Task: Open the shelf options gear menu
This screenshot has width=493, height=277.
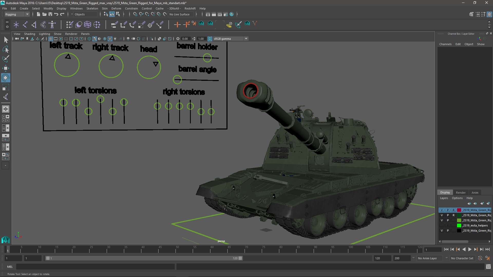Action: [x=7, y=26]
